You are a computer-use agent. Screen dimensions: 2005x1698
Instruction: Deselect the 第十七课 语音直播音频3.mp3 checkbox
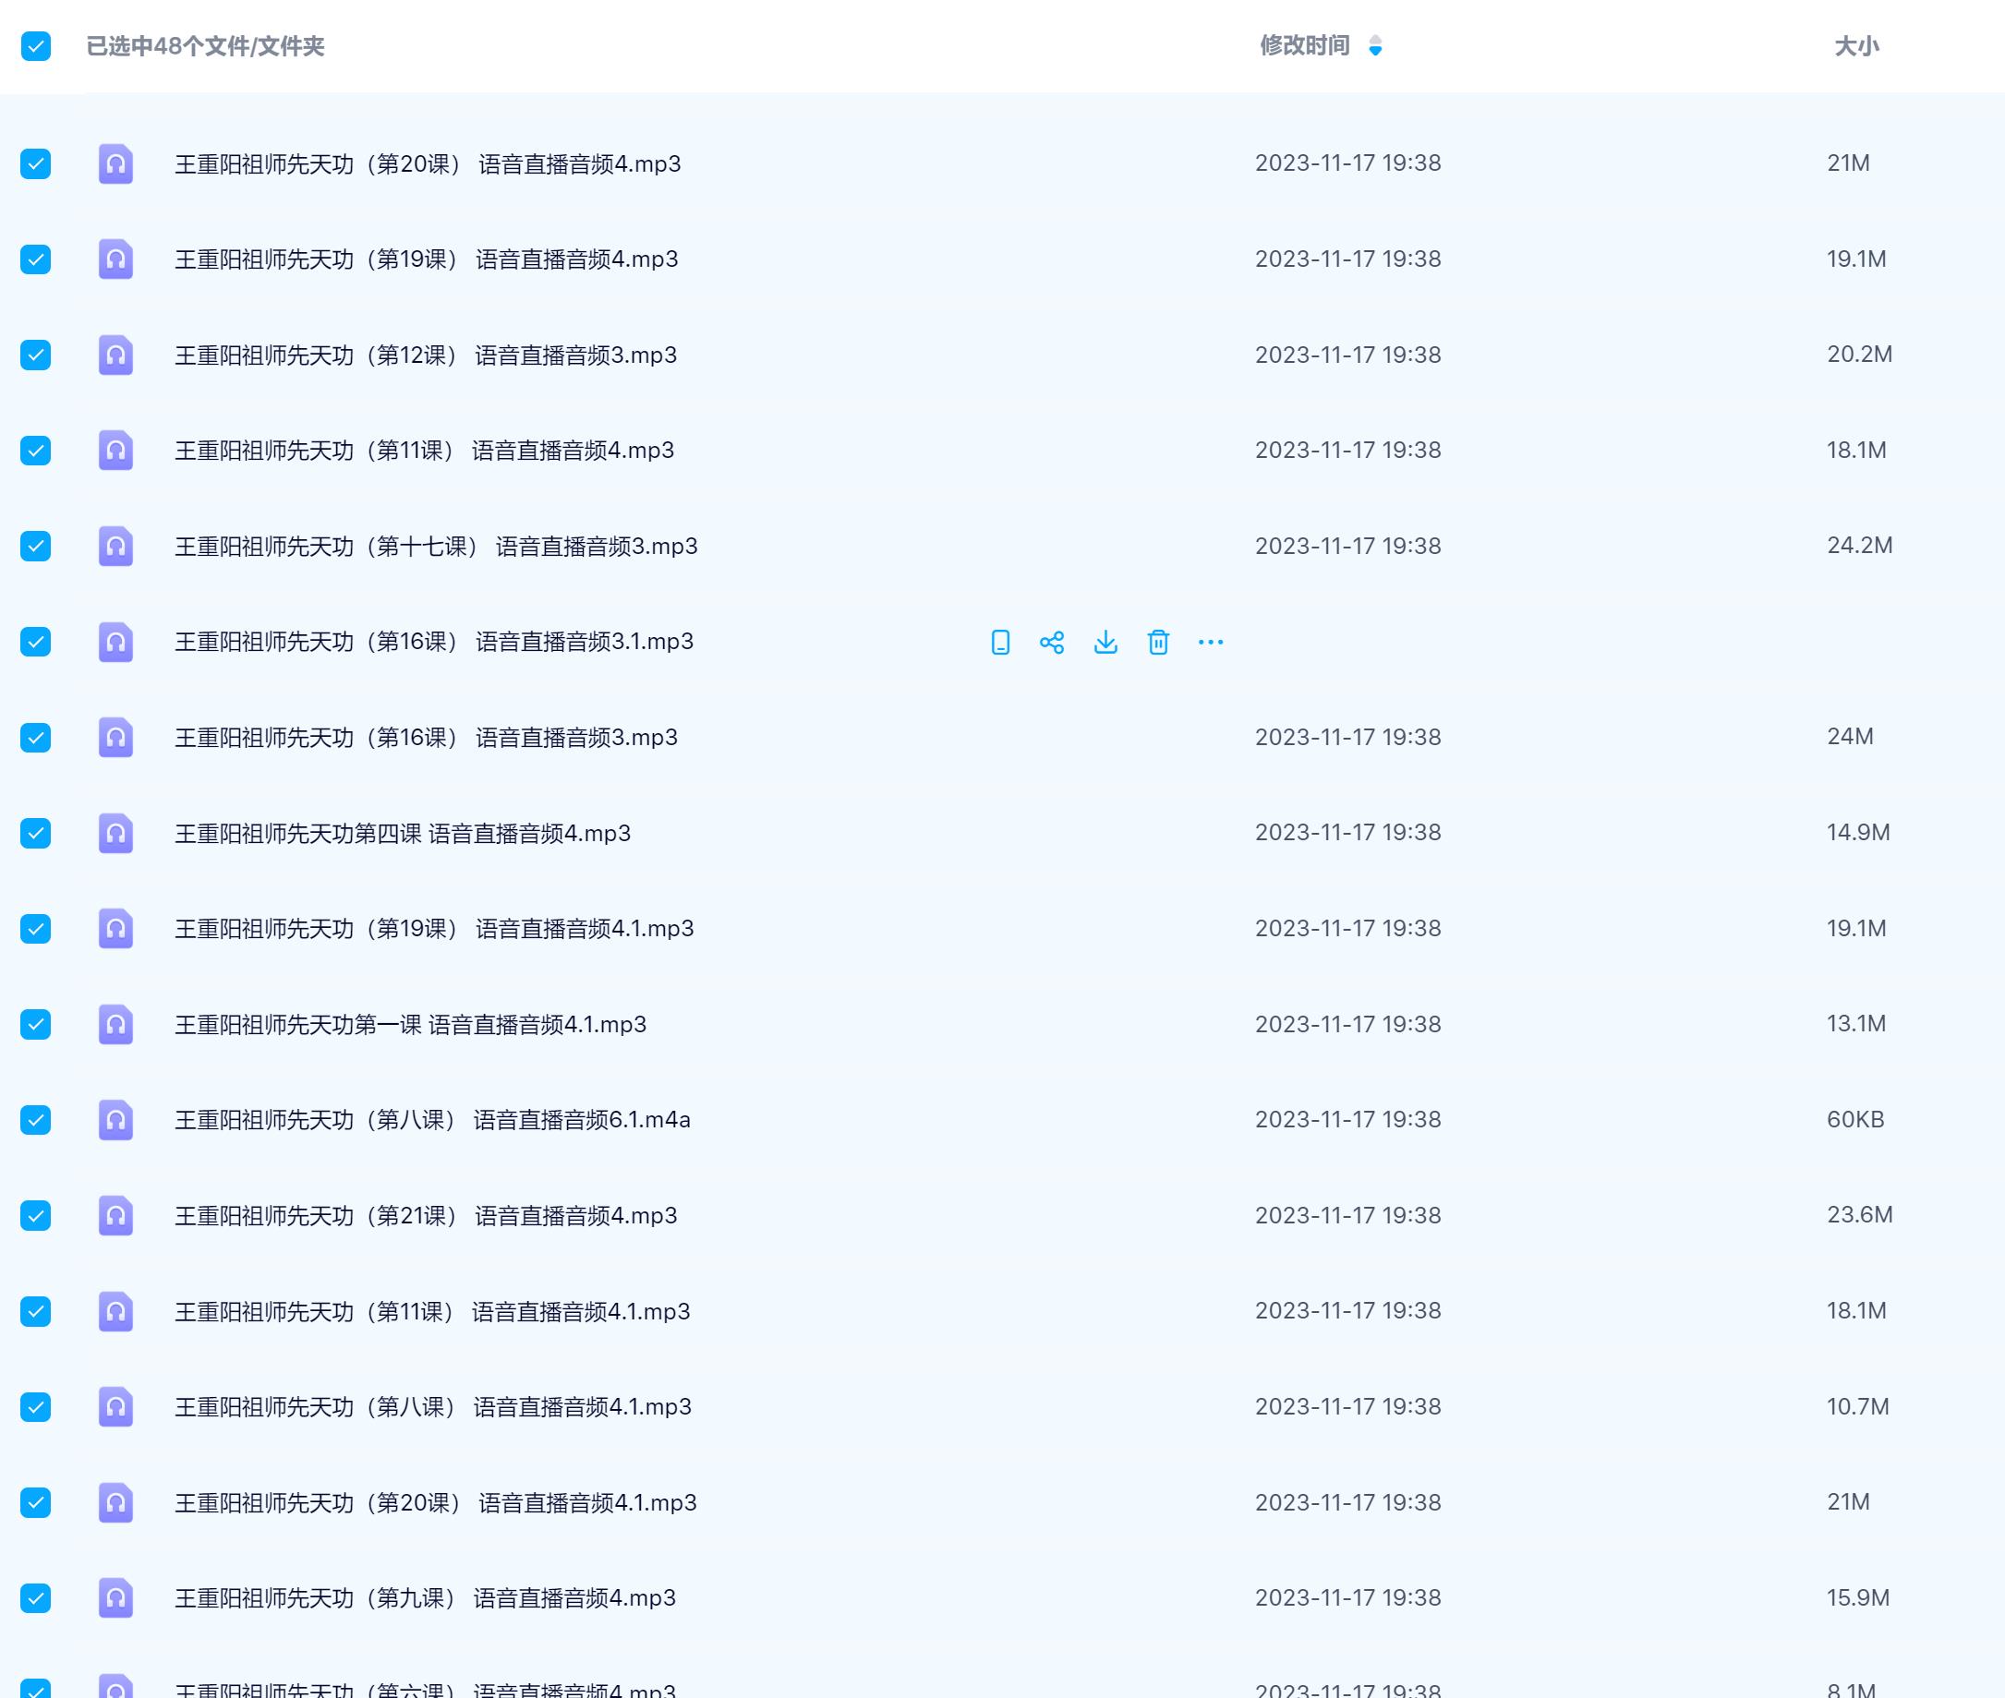pyautogui.click(x=36, y=546)
